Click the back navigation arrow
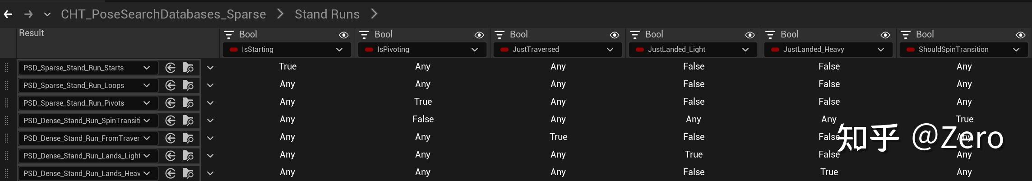This screenshot has width=1032, height=181. tap(8, 14)
